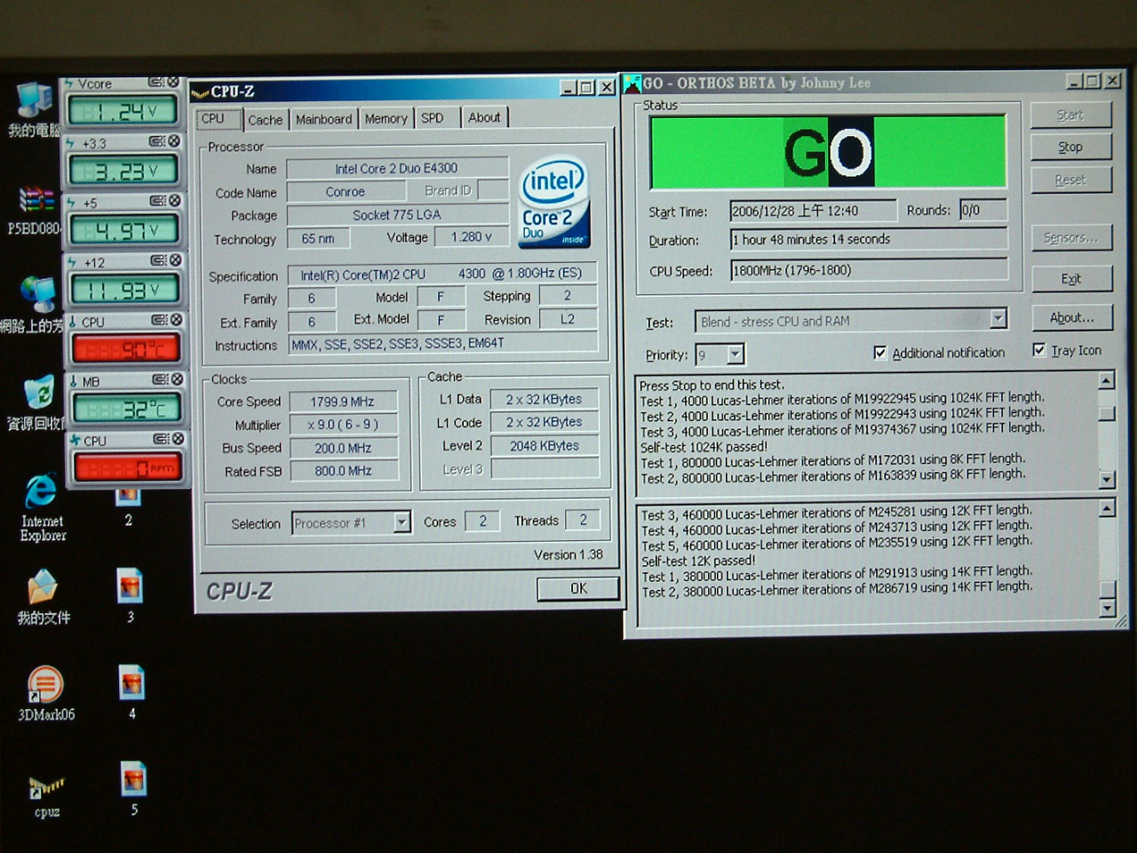Click the Instructions field listing MMX, SSE
The height and width of the screenshot is (853, 1137).
(442, 344)
